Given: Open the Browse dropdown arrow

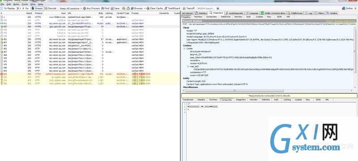Looking at the screenshot, I should (x=145, y=8).
